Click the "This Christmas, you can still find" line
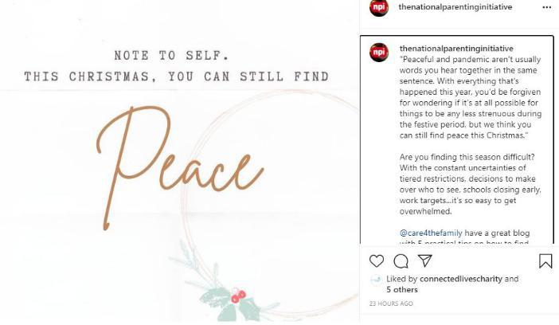The height and width of the screenshot is (325, 559). pyautogui.click(x=176, y=77)
